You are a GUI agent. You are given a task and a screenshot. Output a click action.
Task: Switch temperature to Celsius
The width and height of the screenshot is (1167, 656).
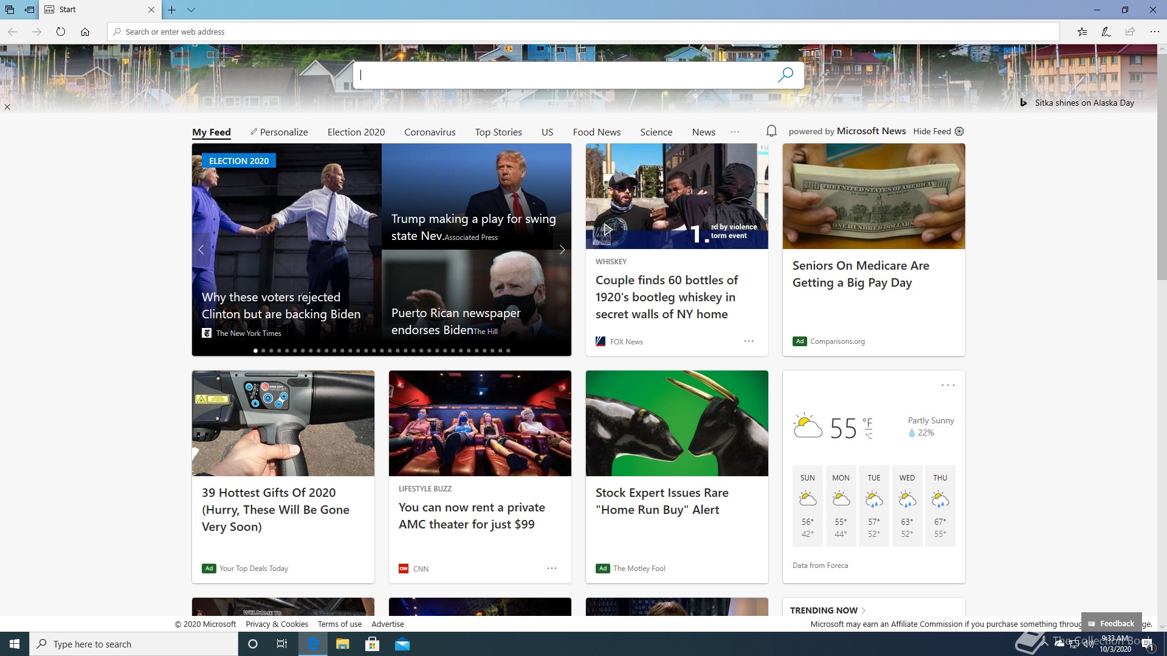click(869, 436)
